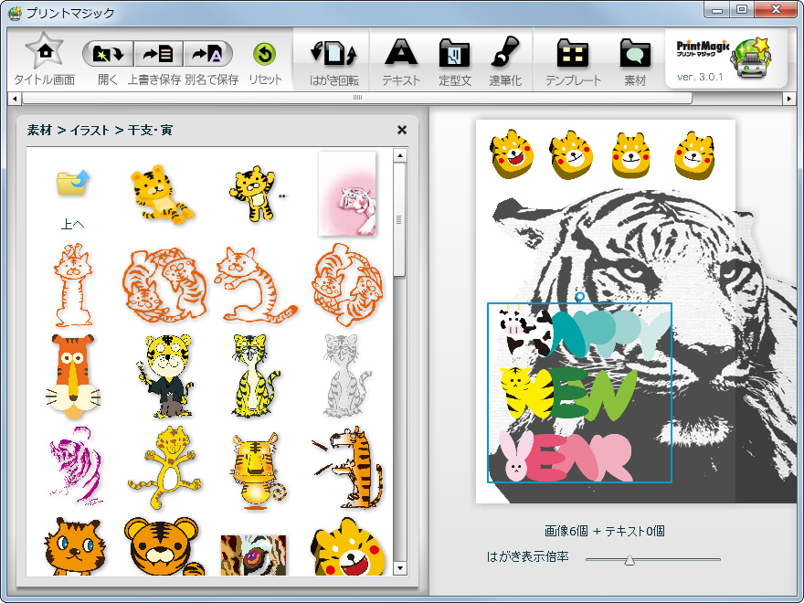
Task: Select the yellow leaping tiger with spread limbs
Action: [165, 468]
